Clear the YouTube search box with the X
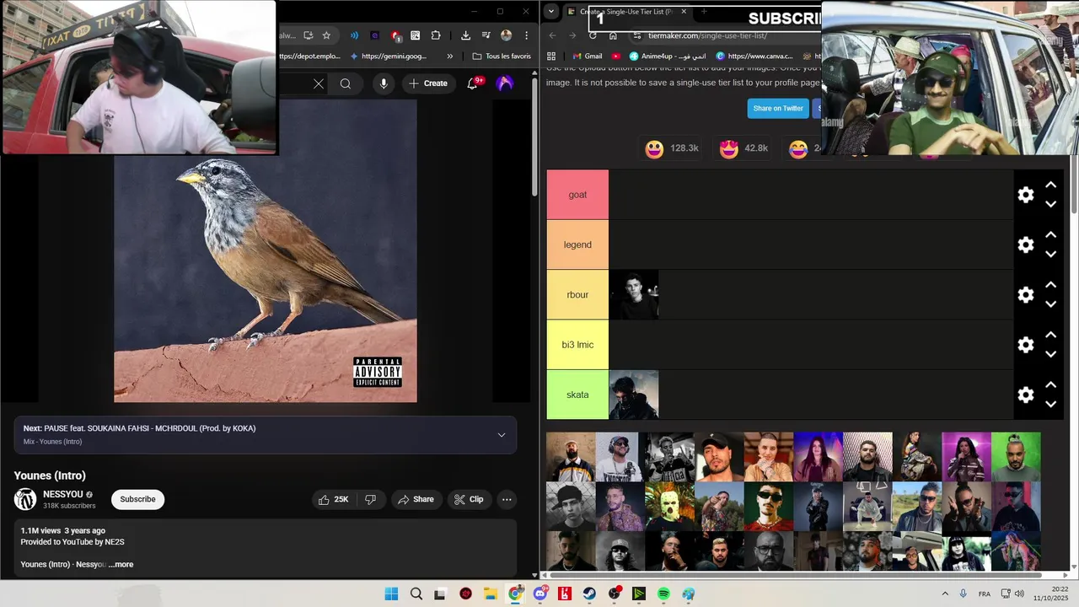 pos(319,83)
